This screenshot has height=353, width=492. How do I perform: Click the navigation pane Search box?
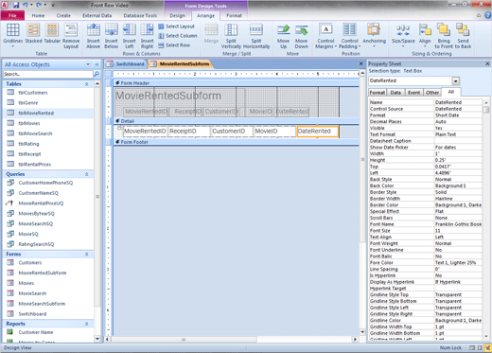click(48, 74)
